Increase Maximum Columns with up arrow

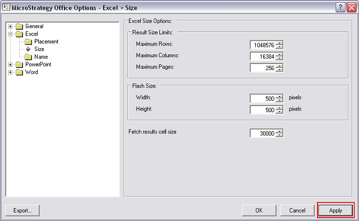[x=279, y=54]
